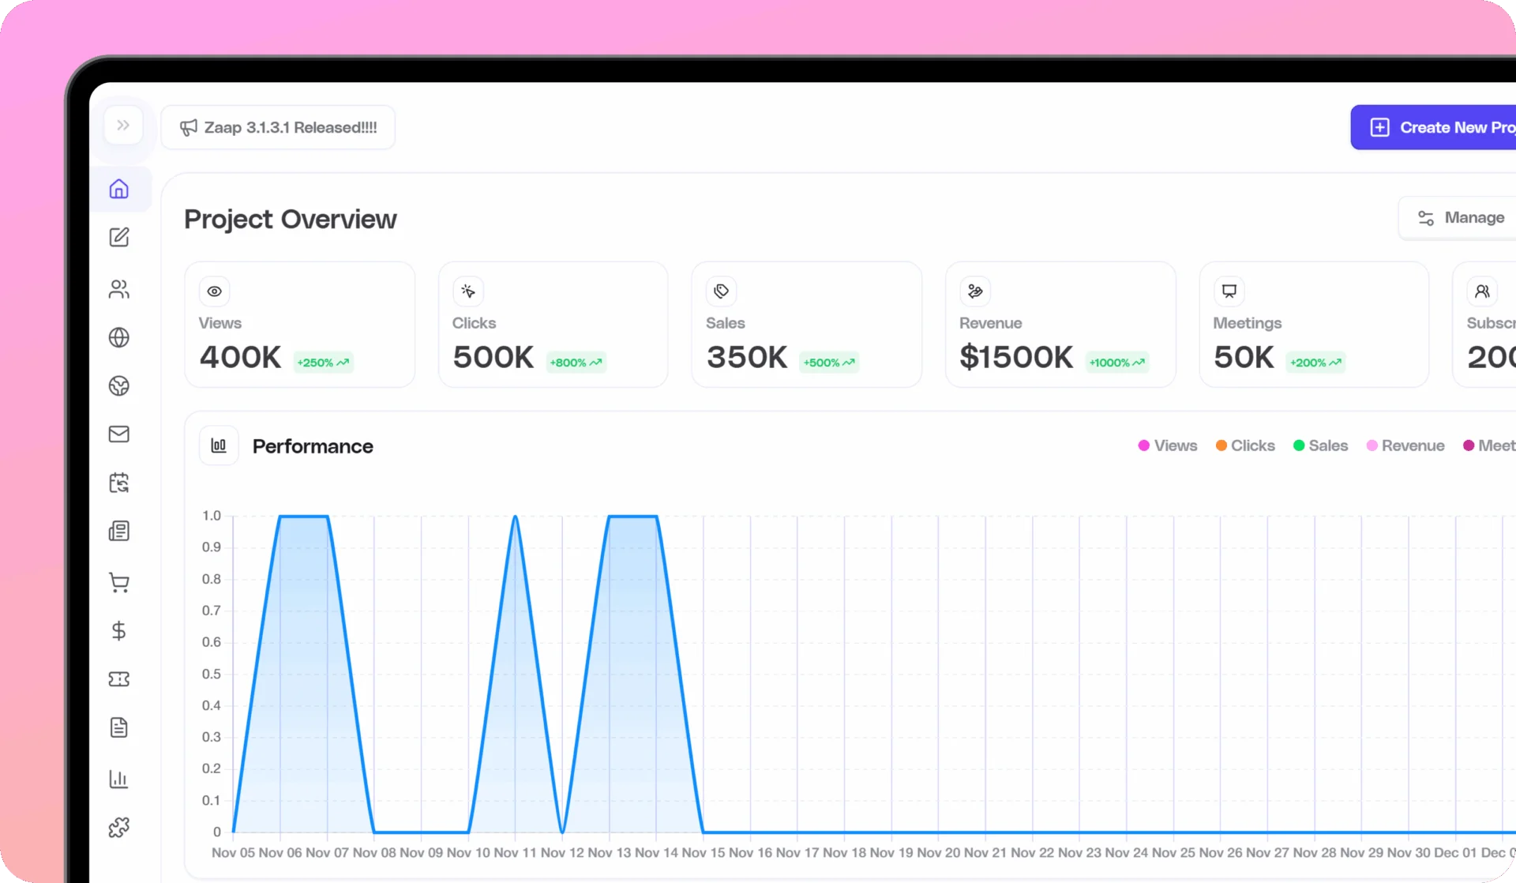The image size is (1516, 883).
Task: Open the mail envelope sidebar icon
Action: (119, 434)
